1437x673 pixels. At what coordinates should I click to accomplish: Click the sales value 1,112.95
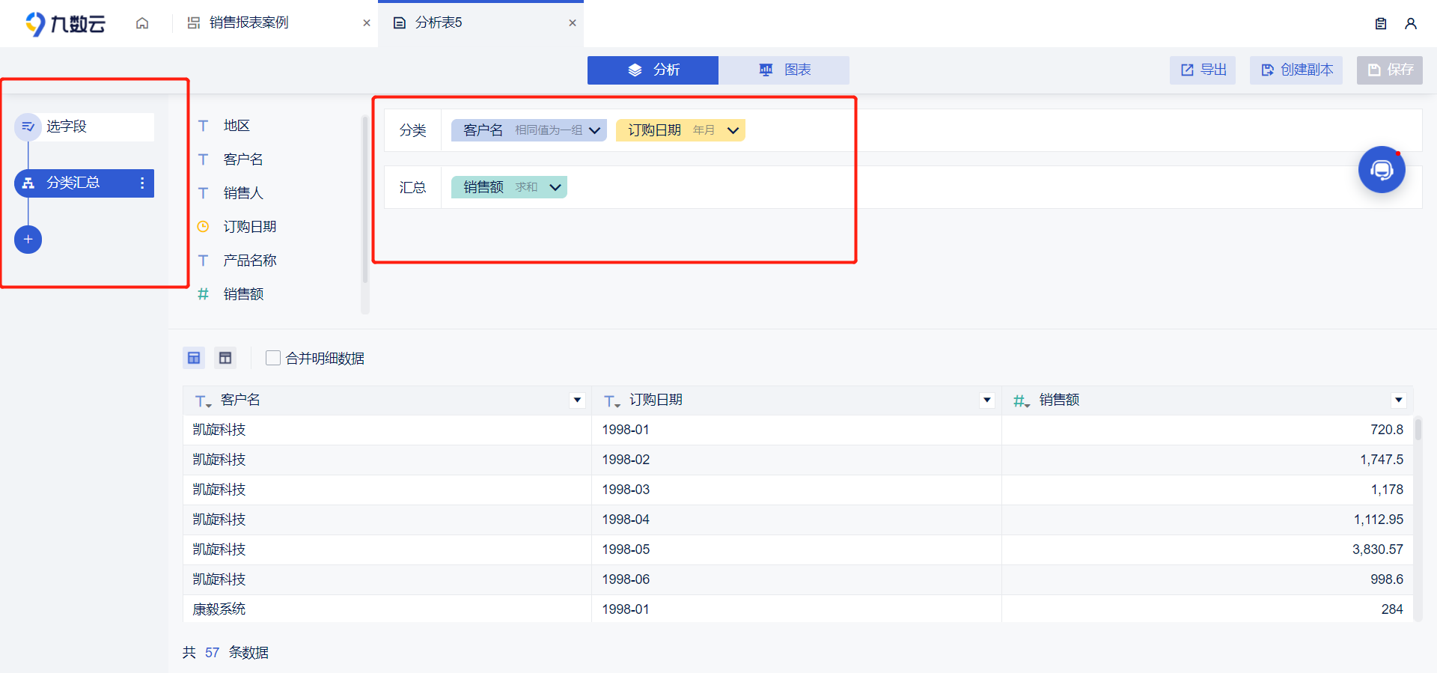pyautogui.click(x=1378, y=520)
